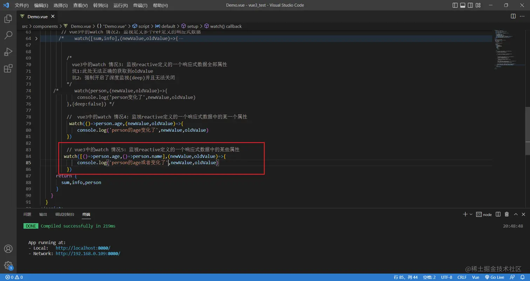The height and width of the screenshot is (281, 530).
Task: Open the terminal launch profile dropdown
Action: [471, 214]
